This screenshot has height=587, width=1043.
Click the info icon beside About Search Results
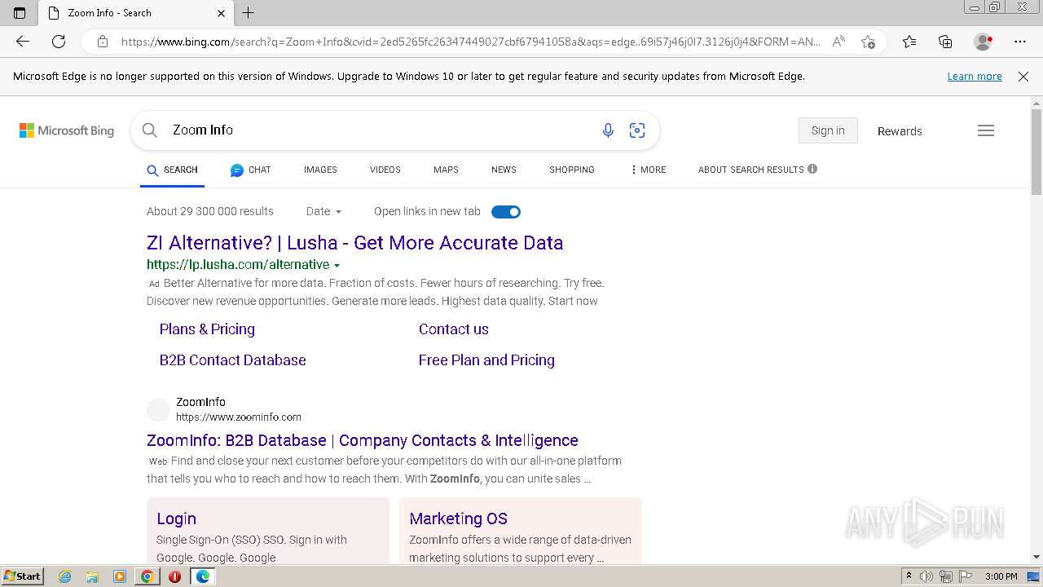click(x=812, y=169)
